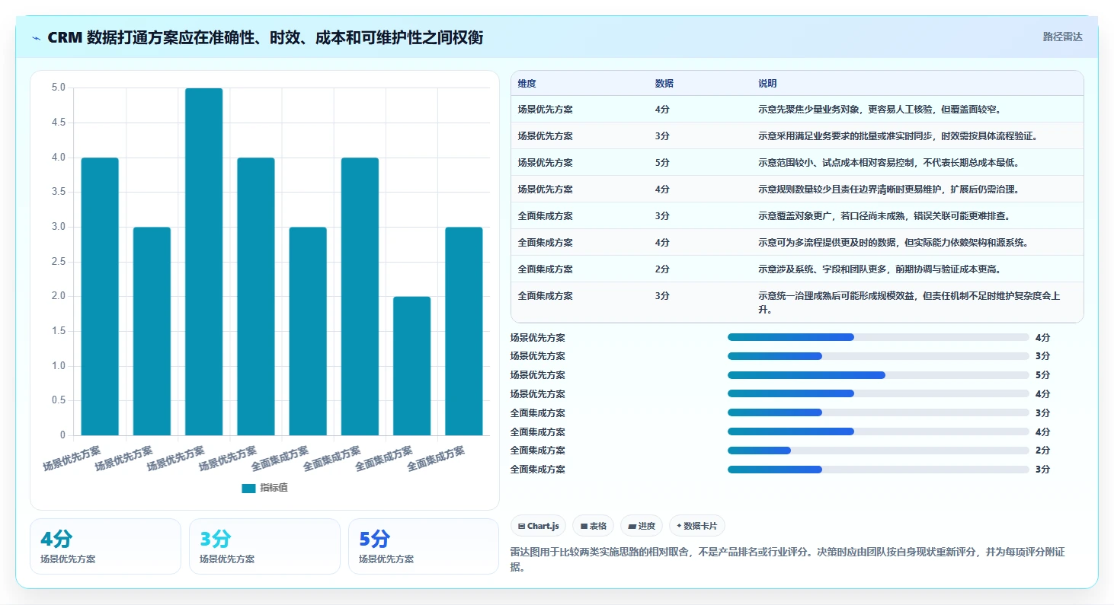Select the 进度 chip

pos(642,526)
